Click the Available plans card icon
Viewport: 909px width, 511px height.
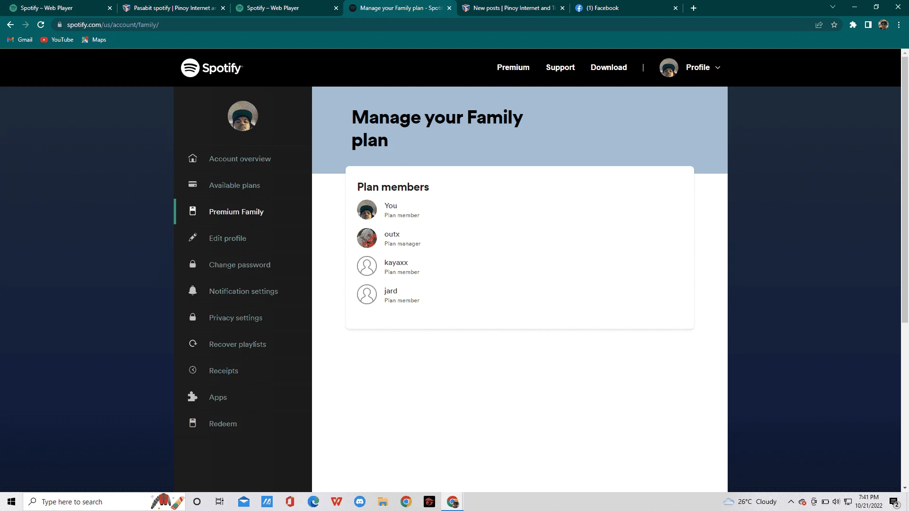193,185
